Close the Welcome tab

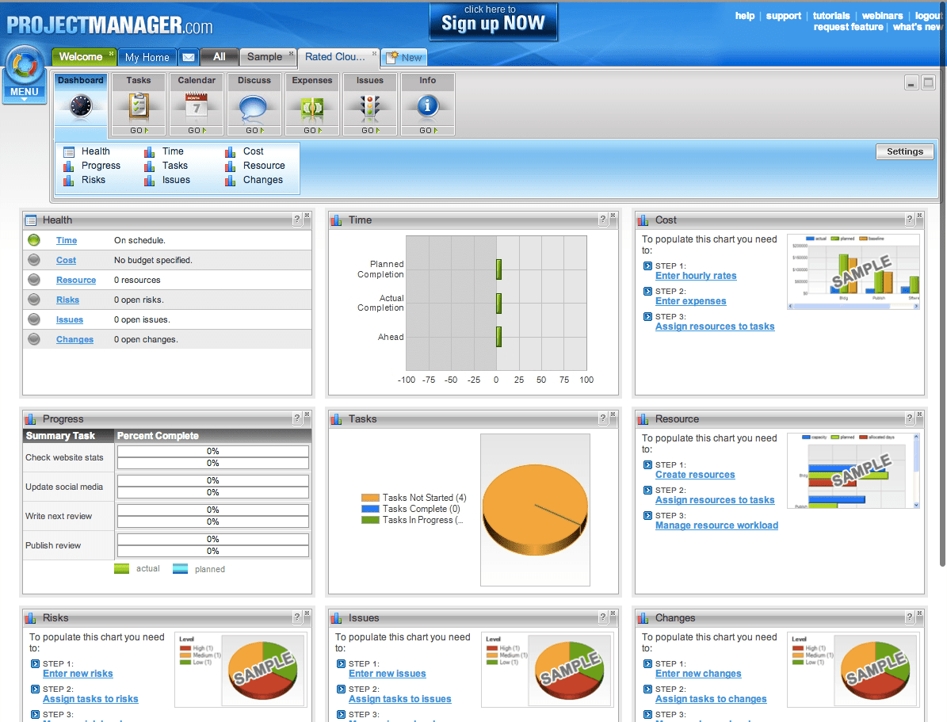(112, 53)
